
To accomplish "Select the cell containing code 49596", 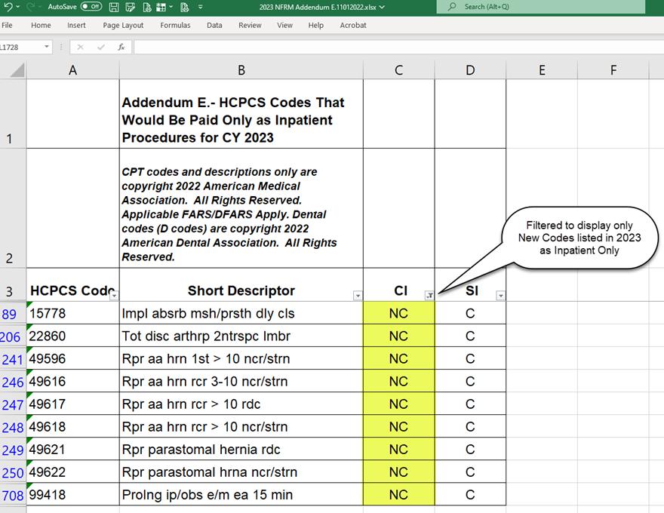I will [x=73, y=358].
